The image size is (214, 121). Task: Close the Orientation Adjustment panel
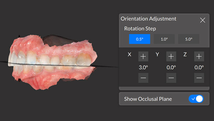point(203,20)
